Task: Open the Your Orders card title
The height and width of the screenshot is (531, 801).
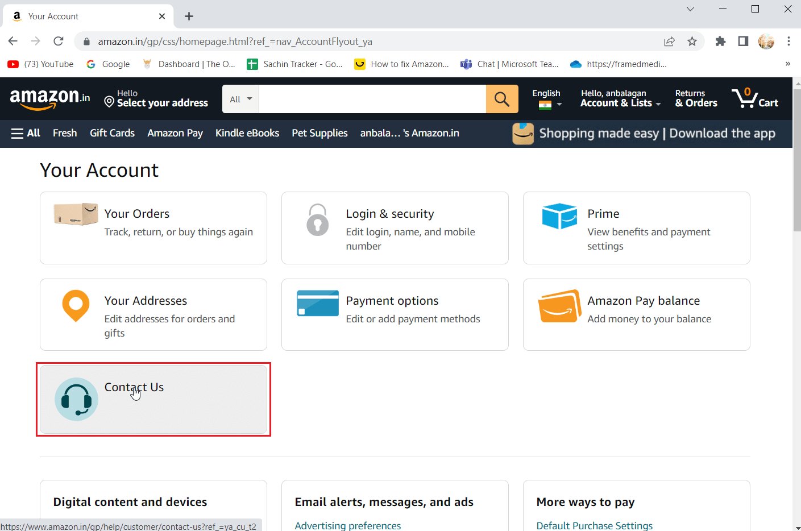Action: [x=137, y=214]
